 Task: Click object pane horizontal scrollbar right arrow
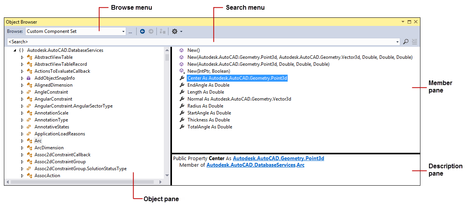(x=160, y=182)
